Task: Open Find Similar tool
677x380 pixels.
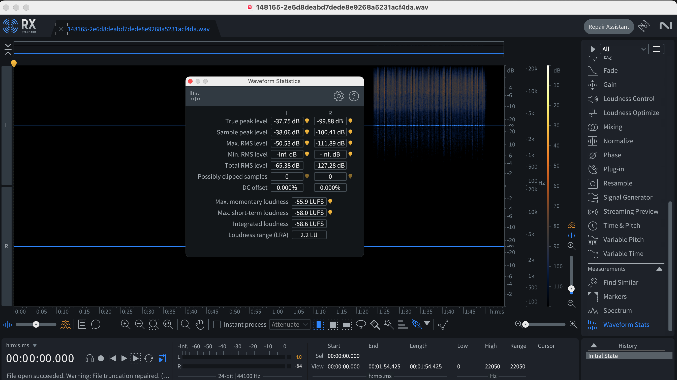Action: [621, 282]
